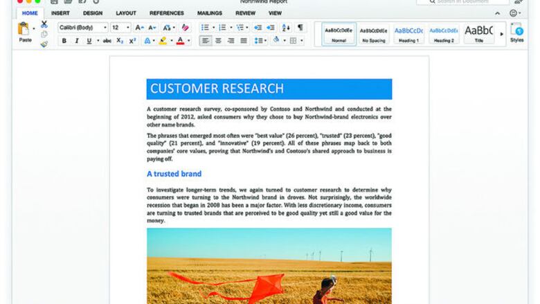The width and height of the screenshot is (540, 304).
Task: Expand the numbering style arrow
Action: 231,28
